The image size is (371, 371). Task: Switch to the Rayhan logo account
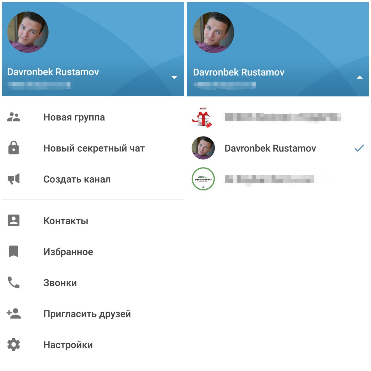pos(278,179)
